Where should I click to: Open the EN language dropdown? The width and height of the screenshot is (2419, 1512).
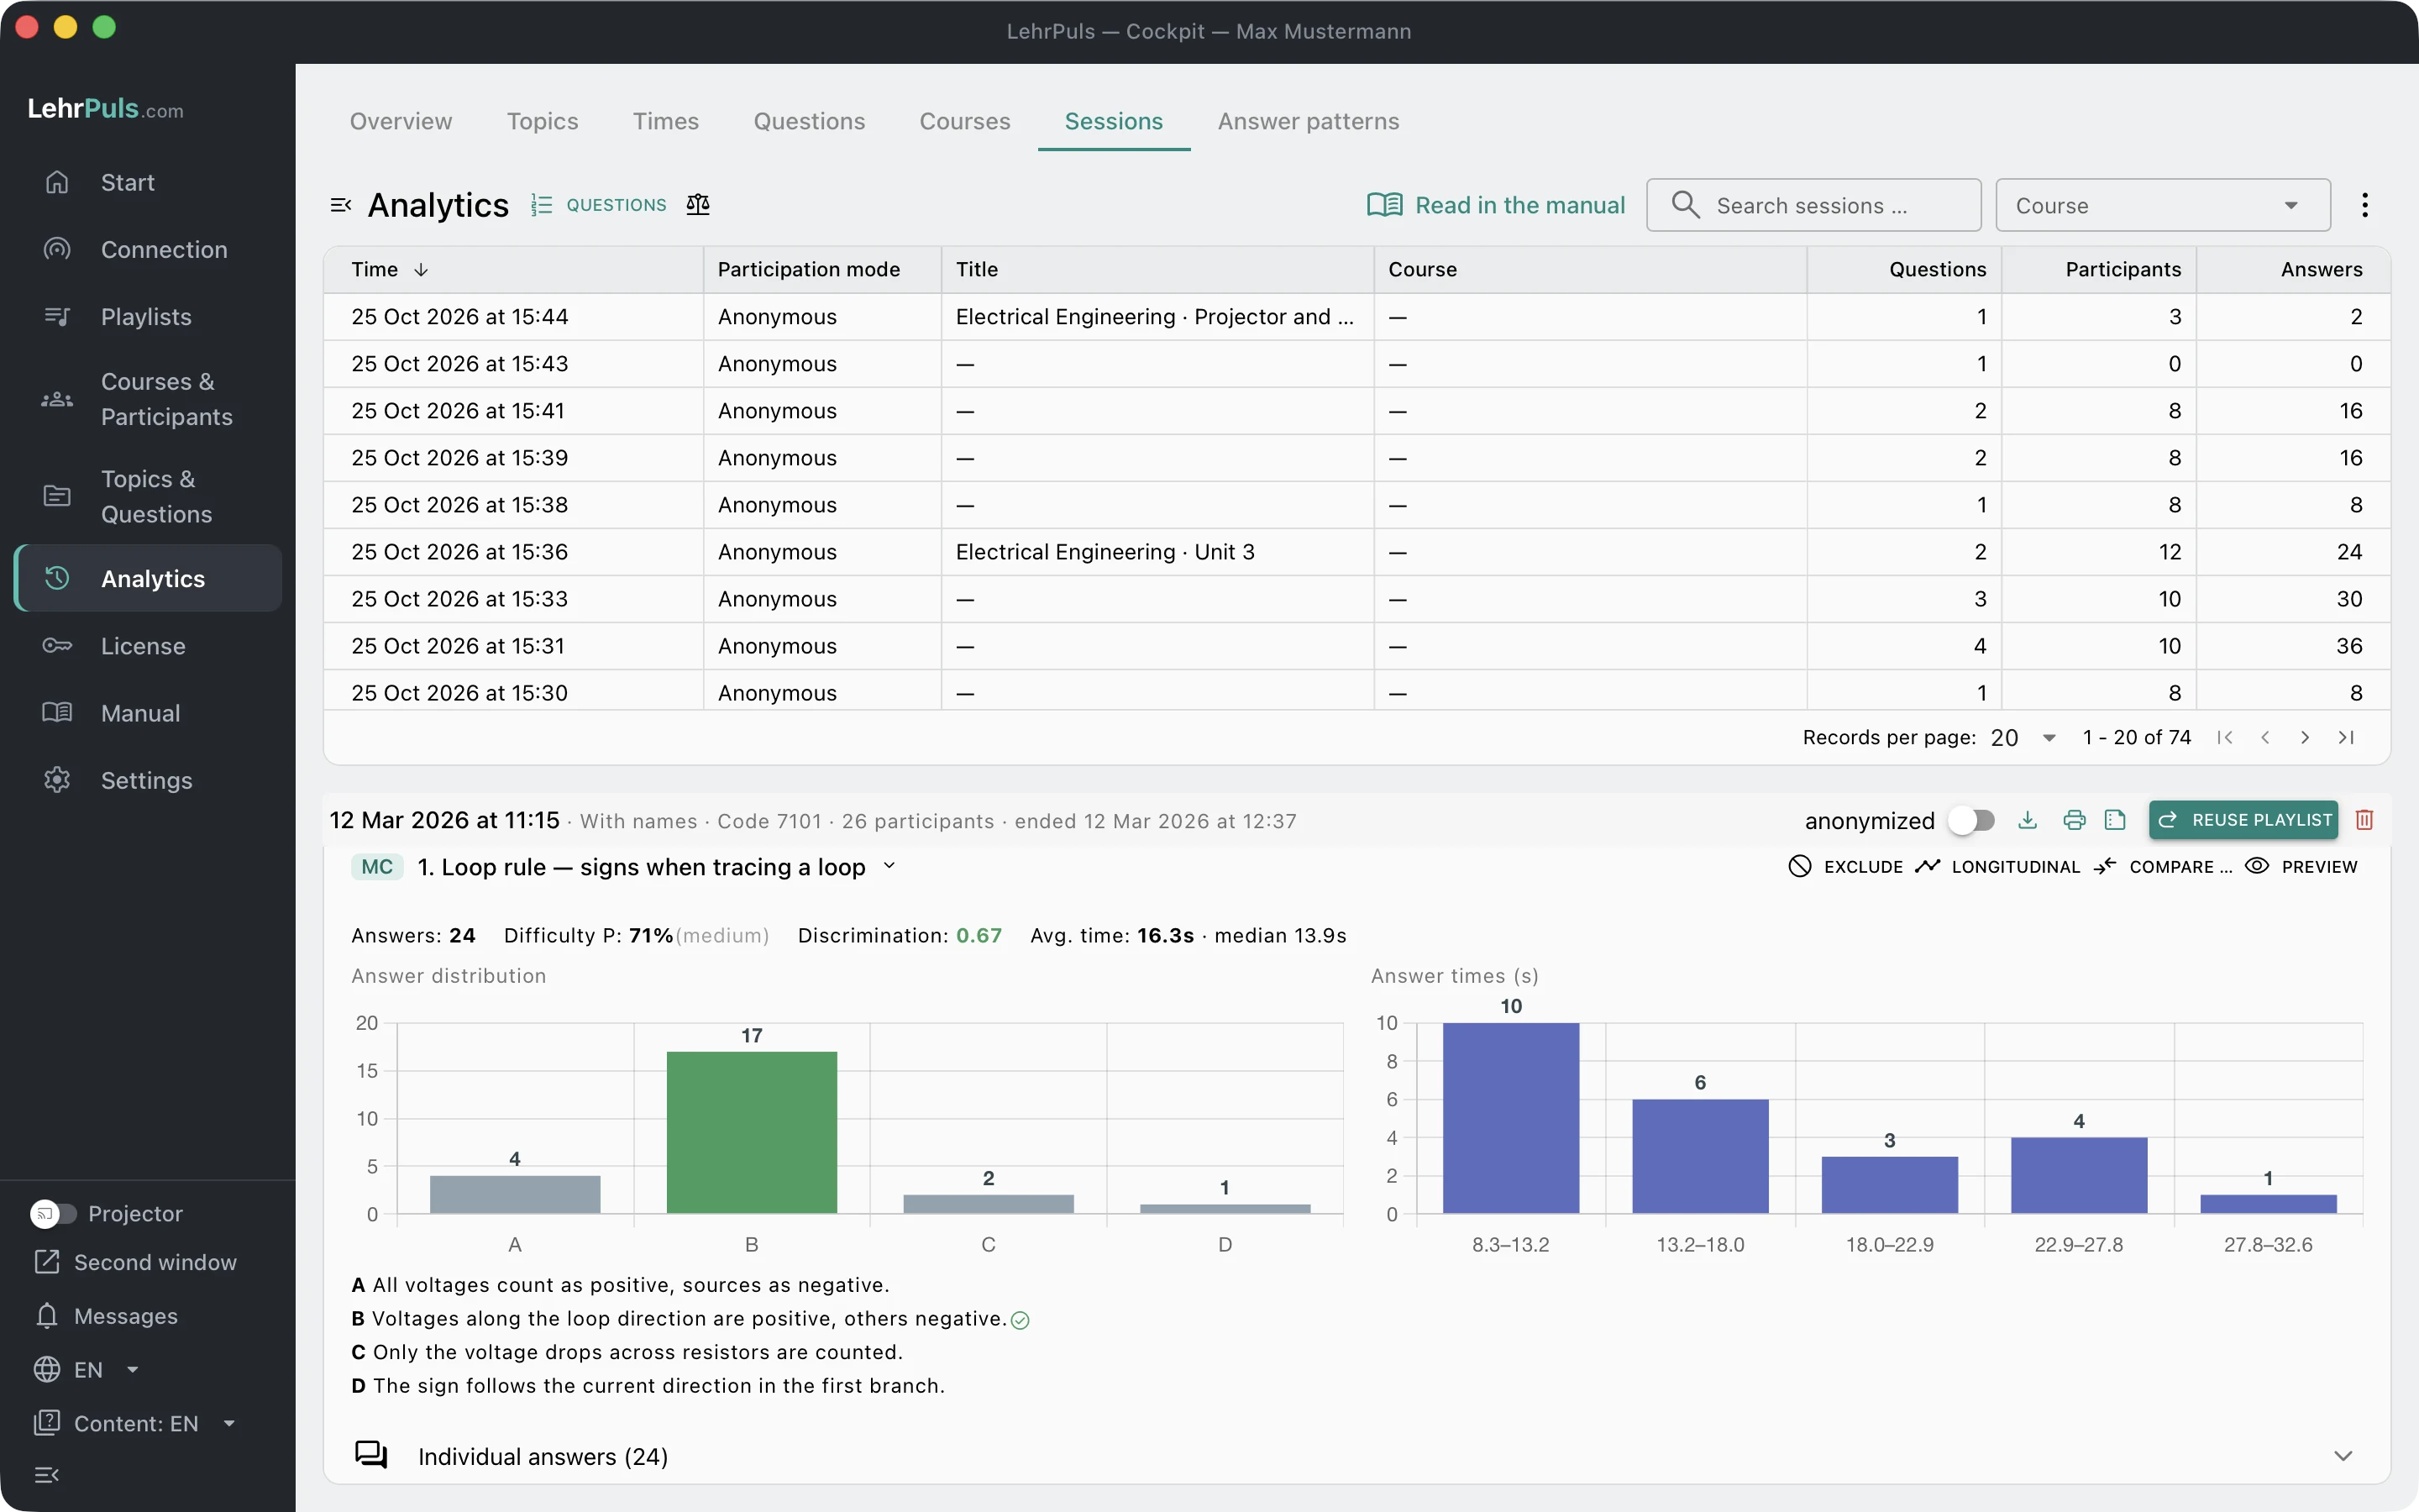[87, 1369]
